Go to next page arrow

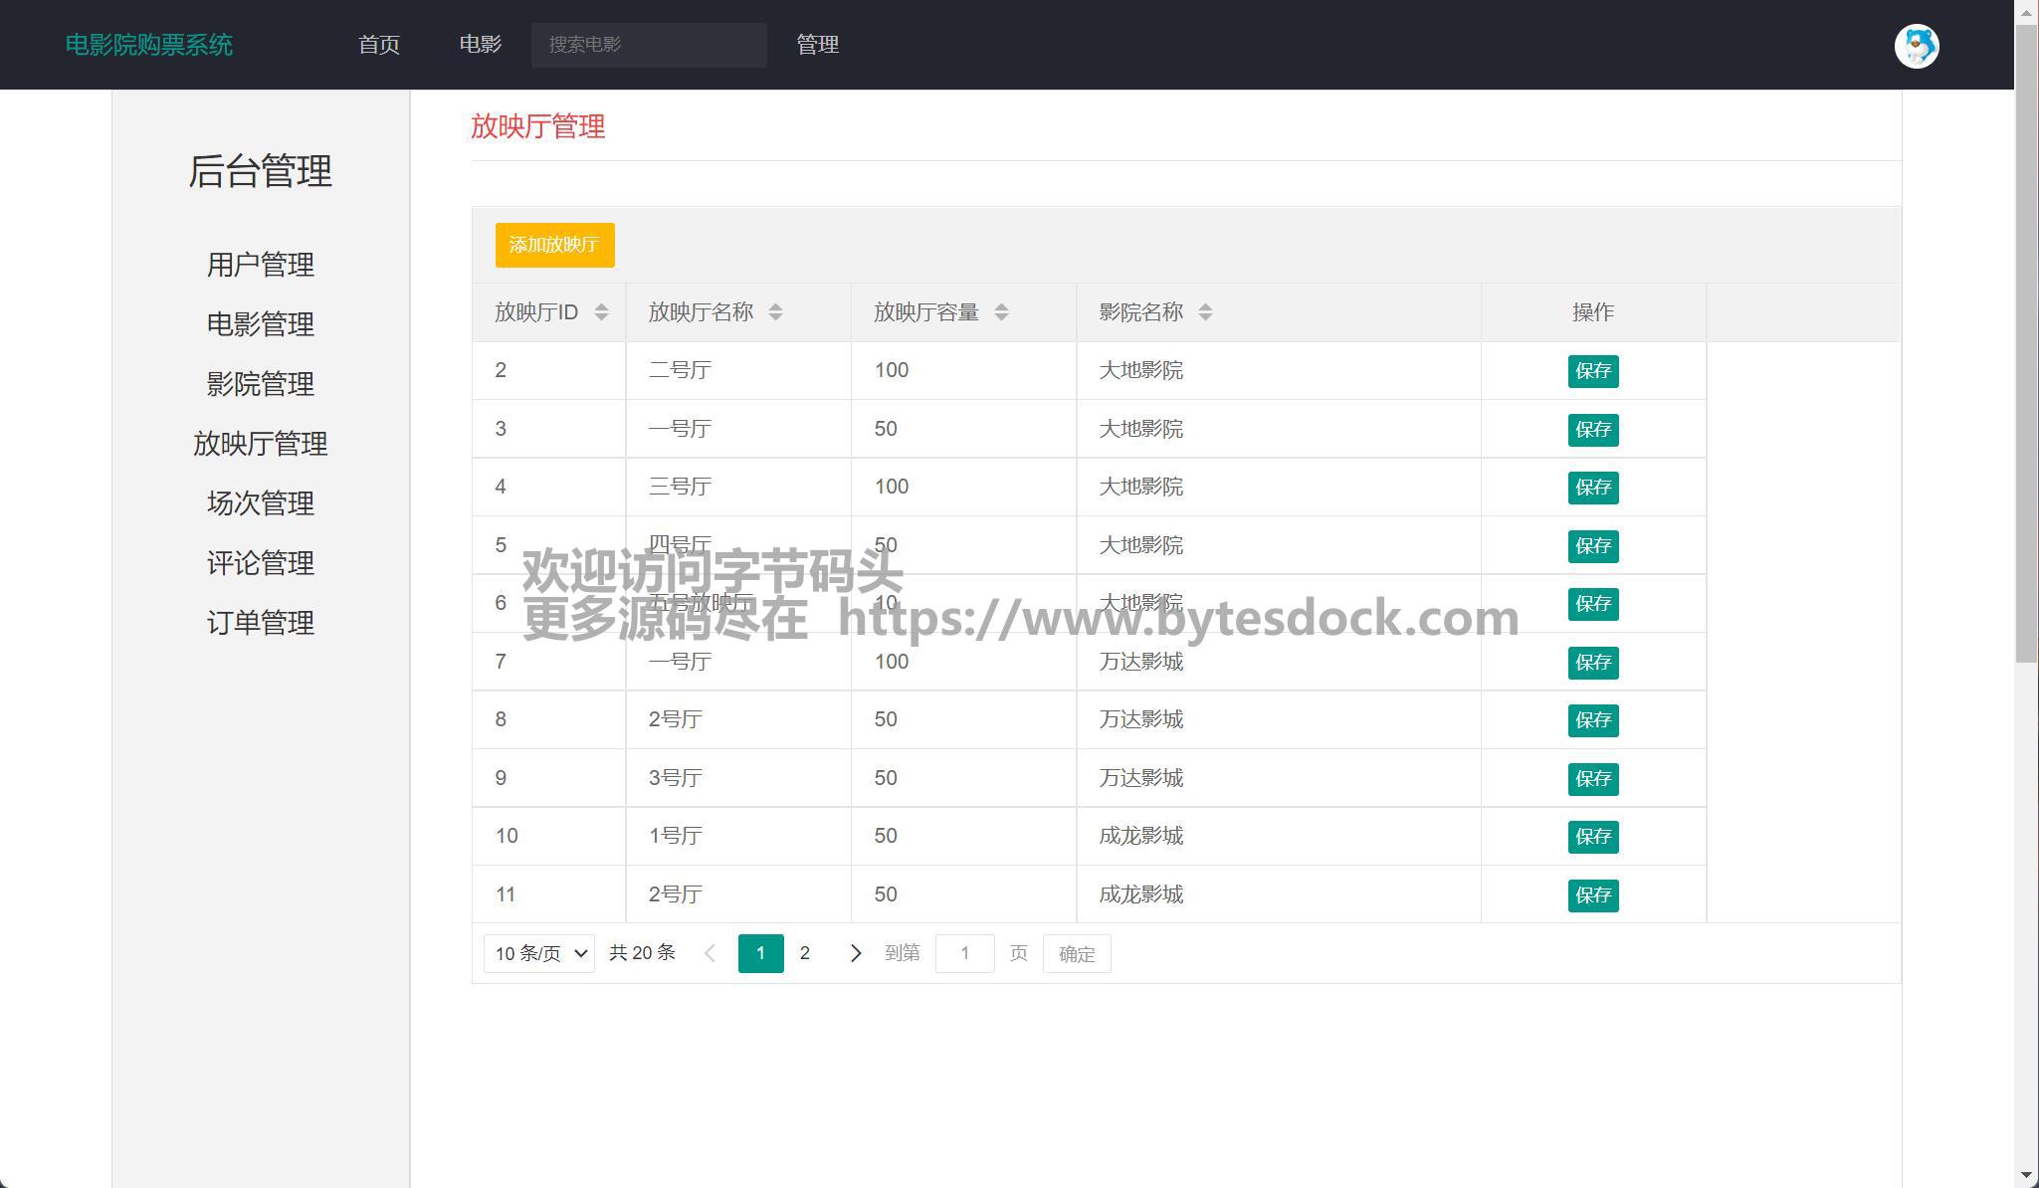click(x=855, y=953)
